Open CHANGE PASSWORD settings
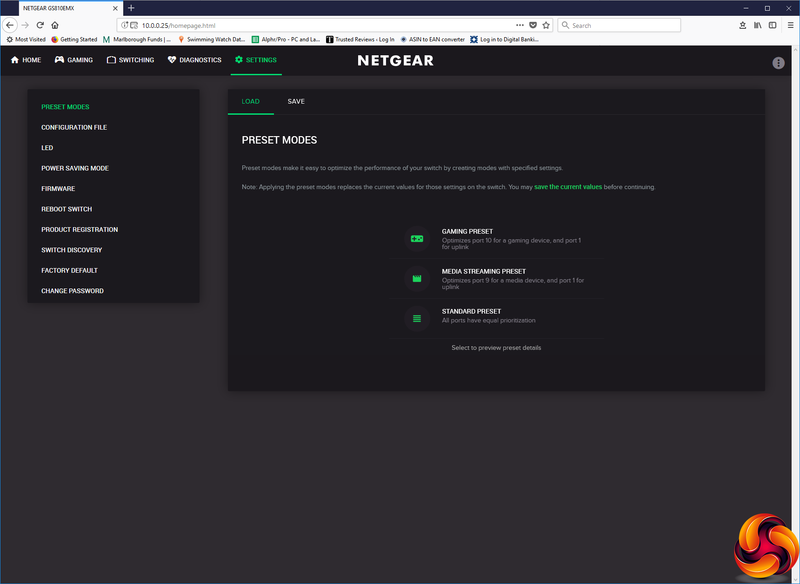Image resolution: width=800 pixels, height=584 pixels. click(x=73, y=291)
